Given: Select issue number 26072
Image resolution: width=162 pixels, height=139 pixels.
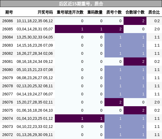Looking at the screenshot, I should click(8, 135).
